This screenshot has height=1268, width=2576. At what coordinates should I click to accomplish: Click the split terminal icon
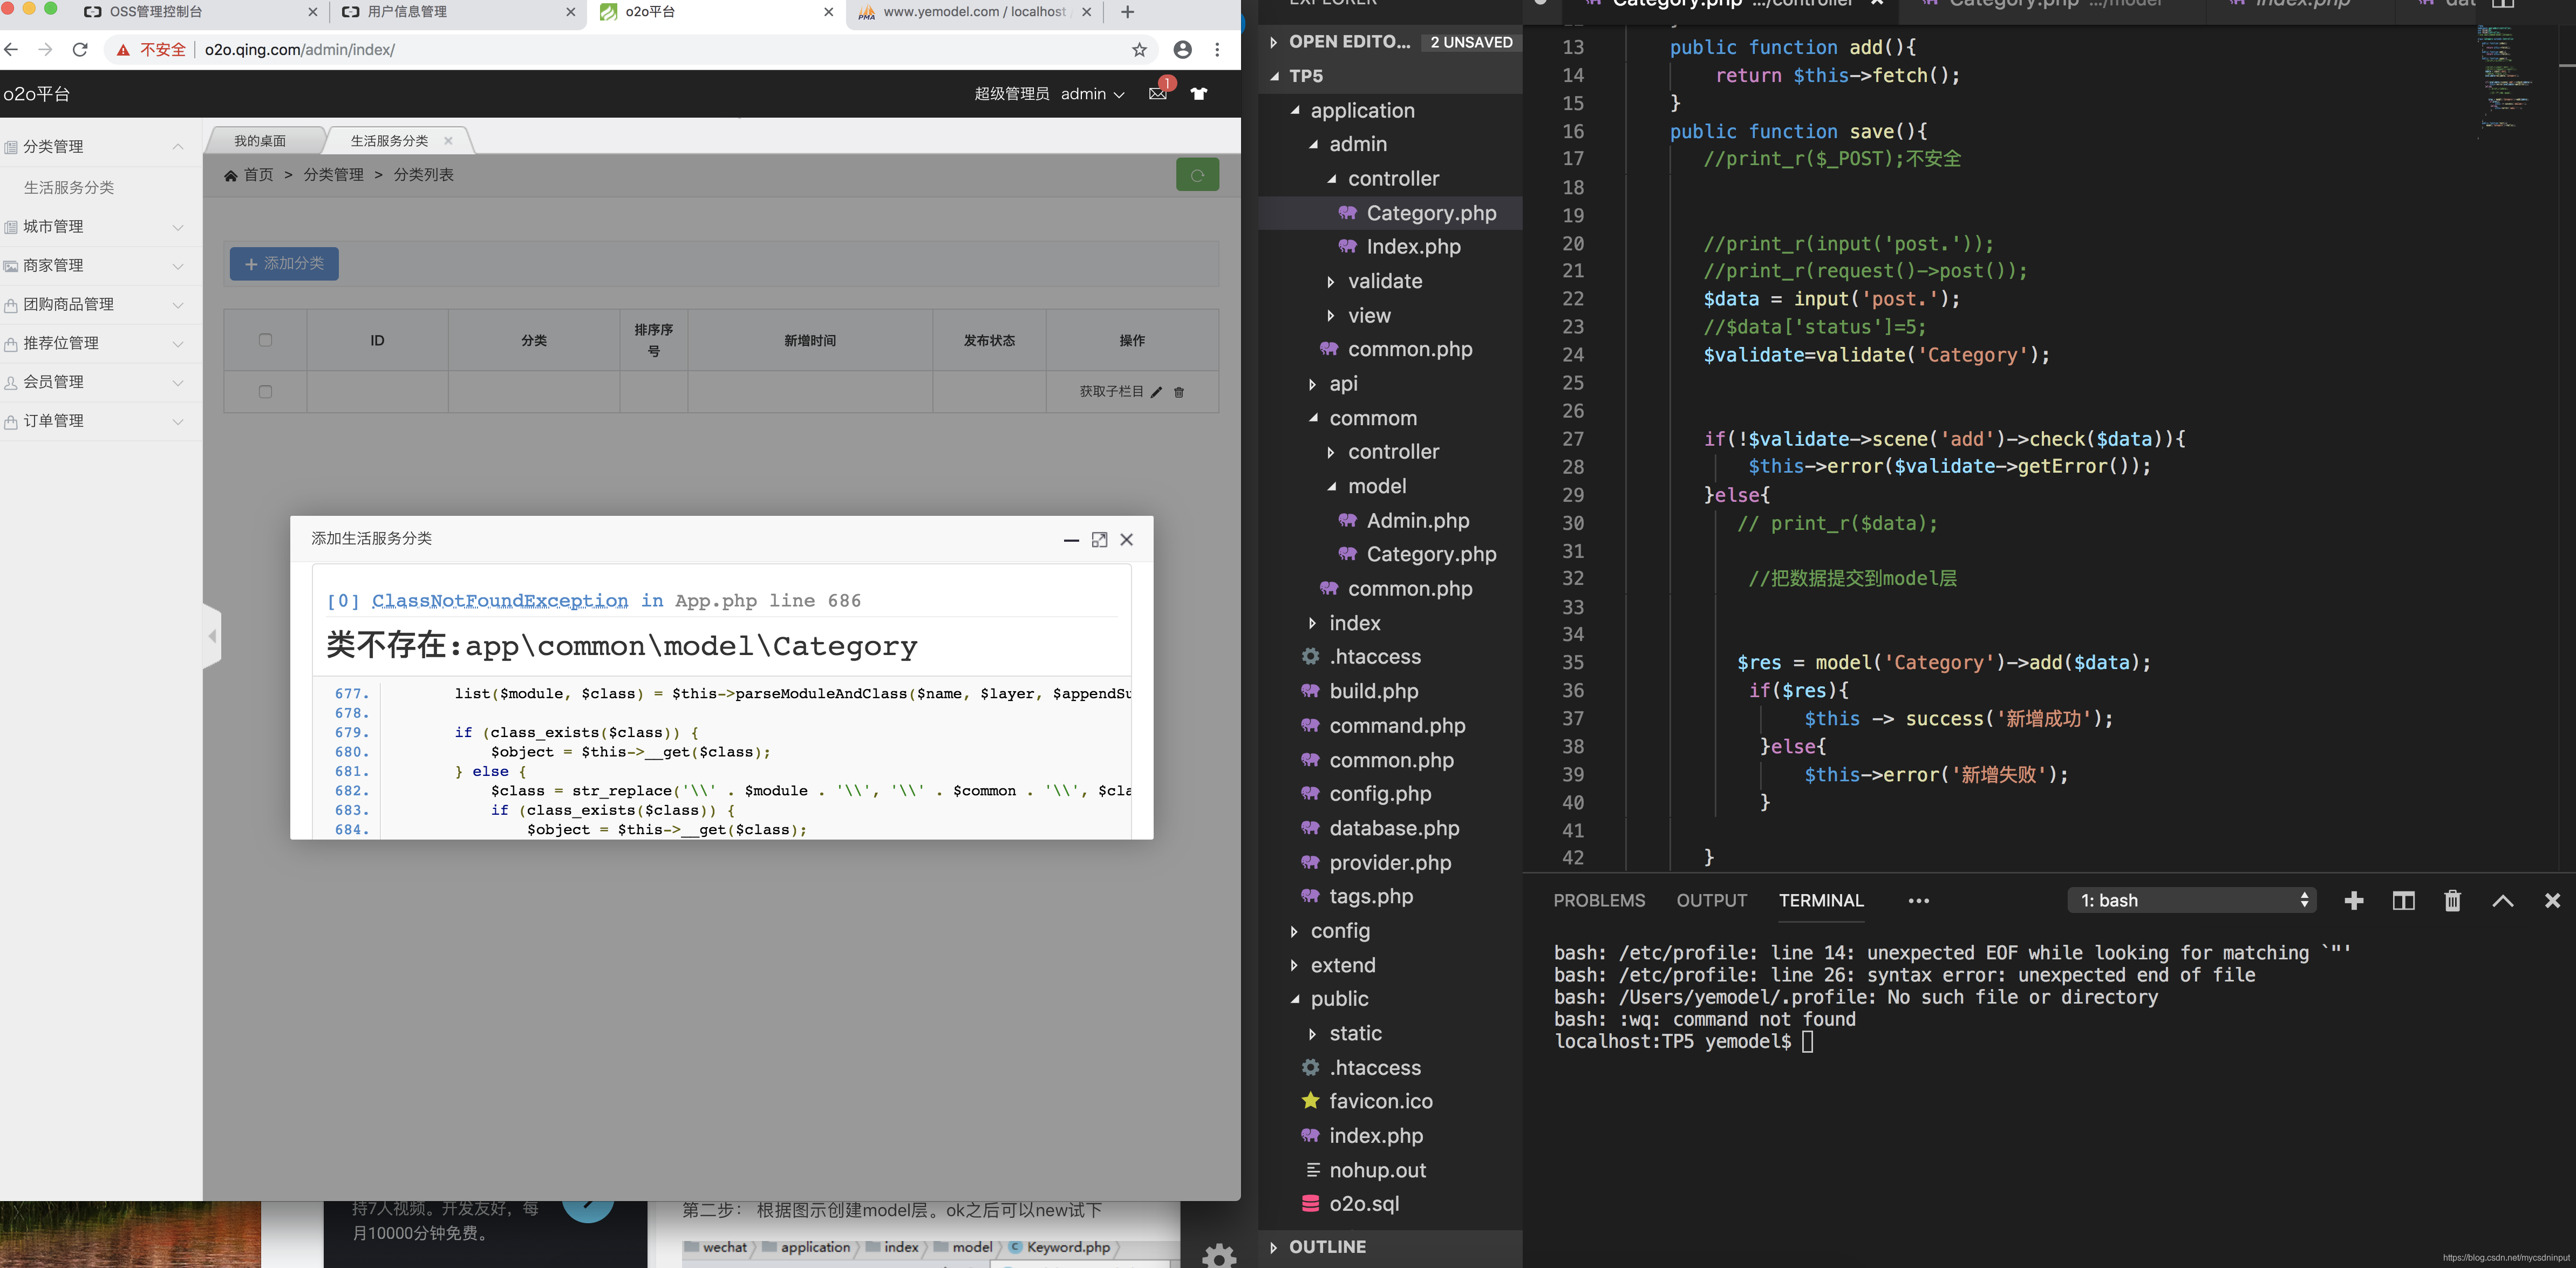click(2403, 901)
